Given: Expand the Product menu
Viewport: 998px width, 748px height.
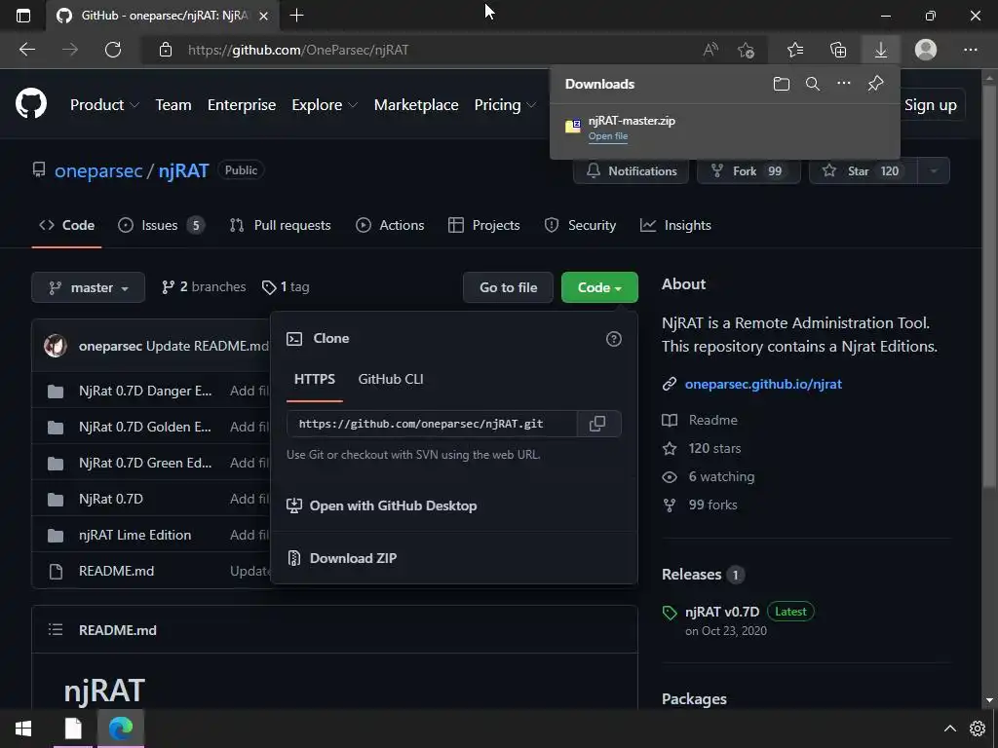Looking at the screenshot, I should tap(104, 105).
